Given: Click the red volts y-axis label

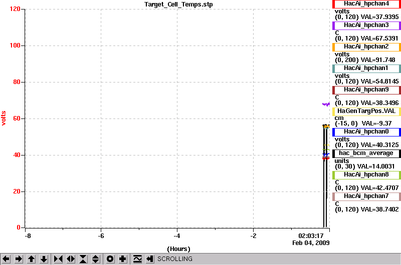Looking at the screenshot, I should pyautogui.click(x=4, y=118).
